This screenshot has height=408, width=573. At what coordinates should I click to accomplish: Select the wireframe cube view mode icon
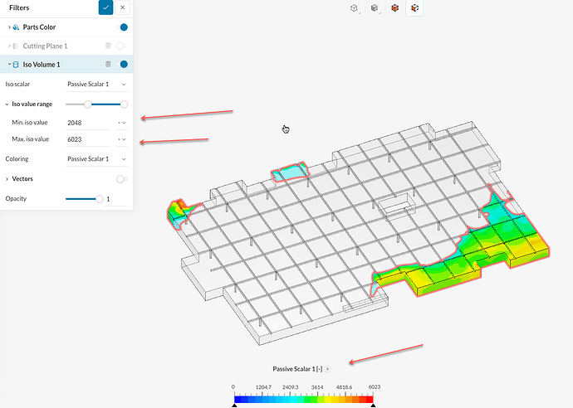pos(354,8)
